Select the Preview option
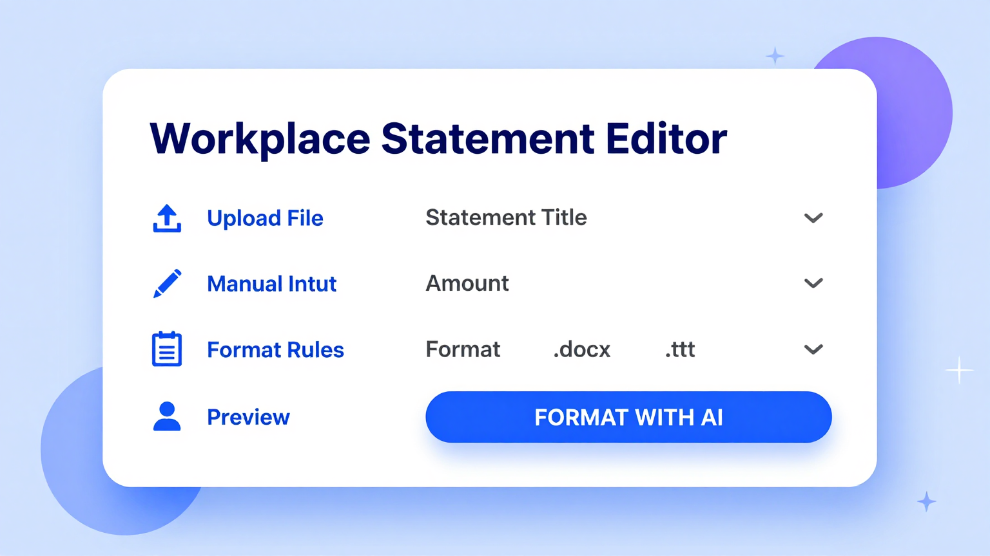990x556 pixels. (248, 417)
